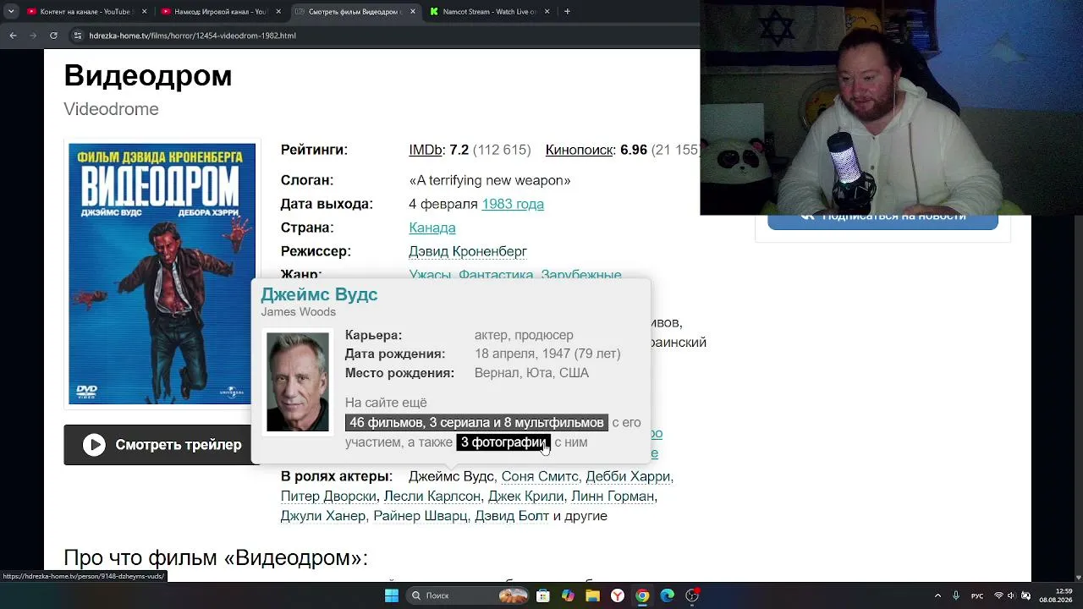
Task: Click the Videodrome movie poster
Action: tap(162, 274)
